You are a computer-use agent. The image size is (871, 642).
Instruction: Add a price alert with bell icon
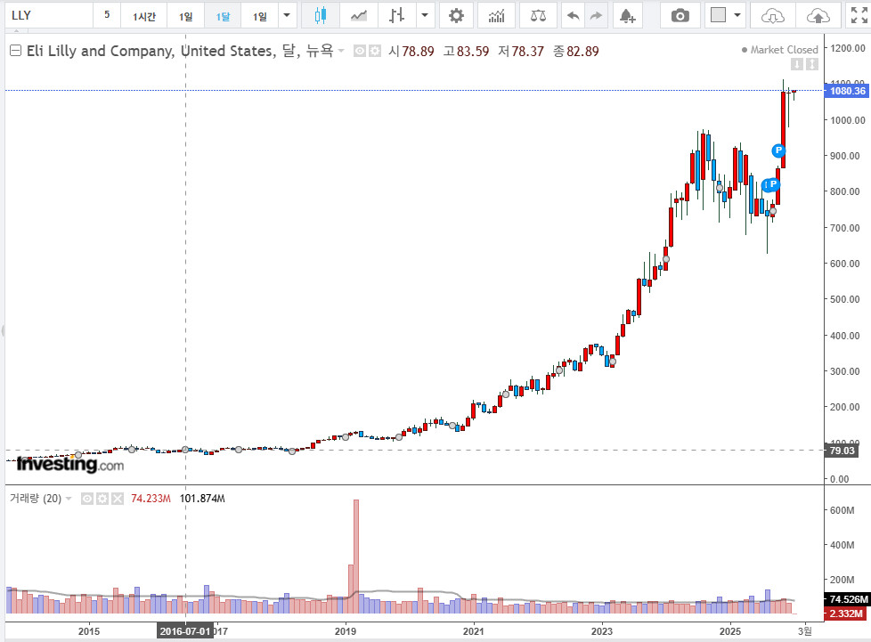point(627,15)
